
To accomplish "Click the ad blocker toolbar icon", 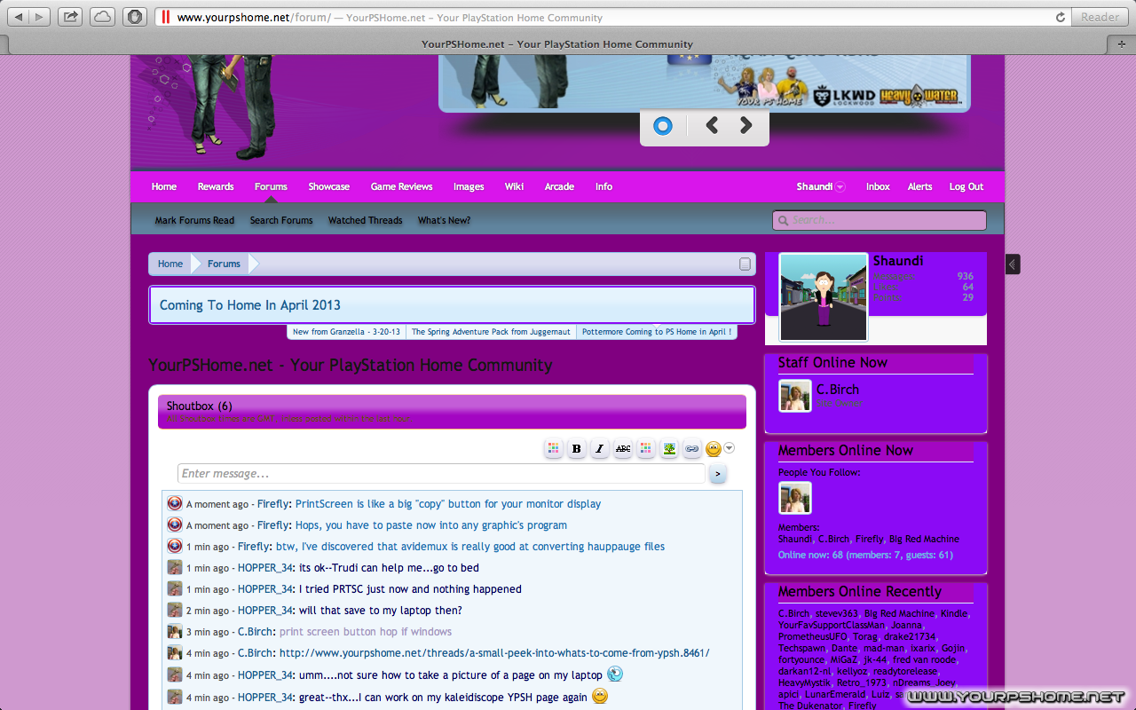I will pyautogui.click(x=135, y=17).
